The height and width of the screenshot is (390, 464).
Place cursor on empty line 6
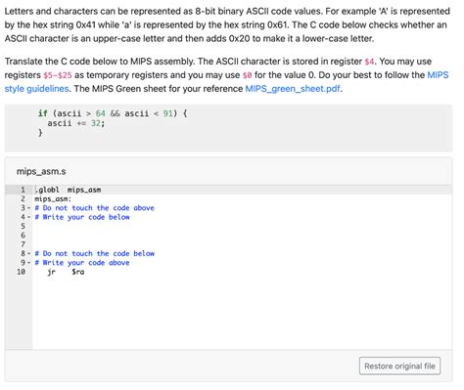(x=242, y=236)
